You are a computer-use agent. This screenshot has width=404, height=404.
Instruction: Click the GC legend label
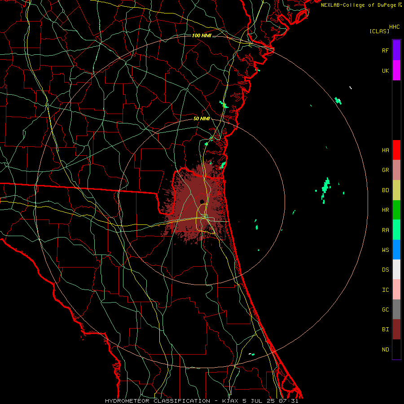pyautogui.click(x=385, y=310)
